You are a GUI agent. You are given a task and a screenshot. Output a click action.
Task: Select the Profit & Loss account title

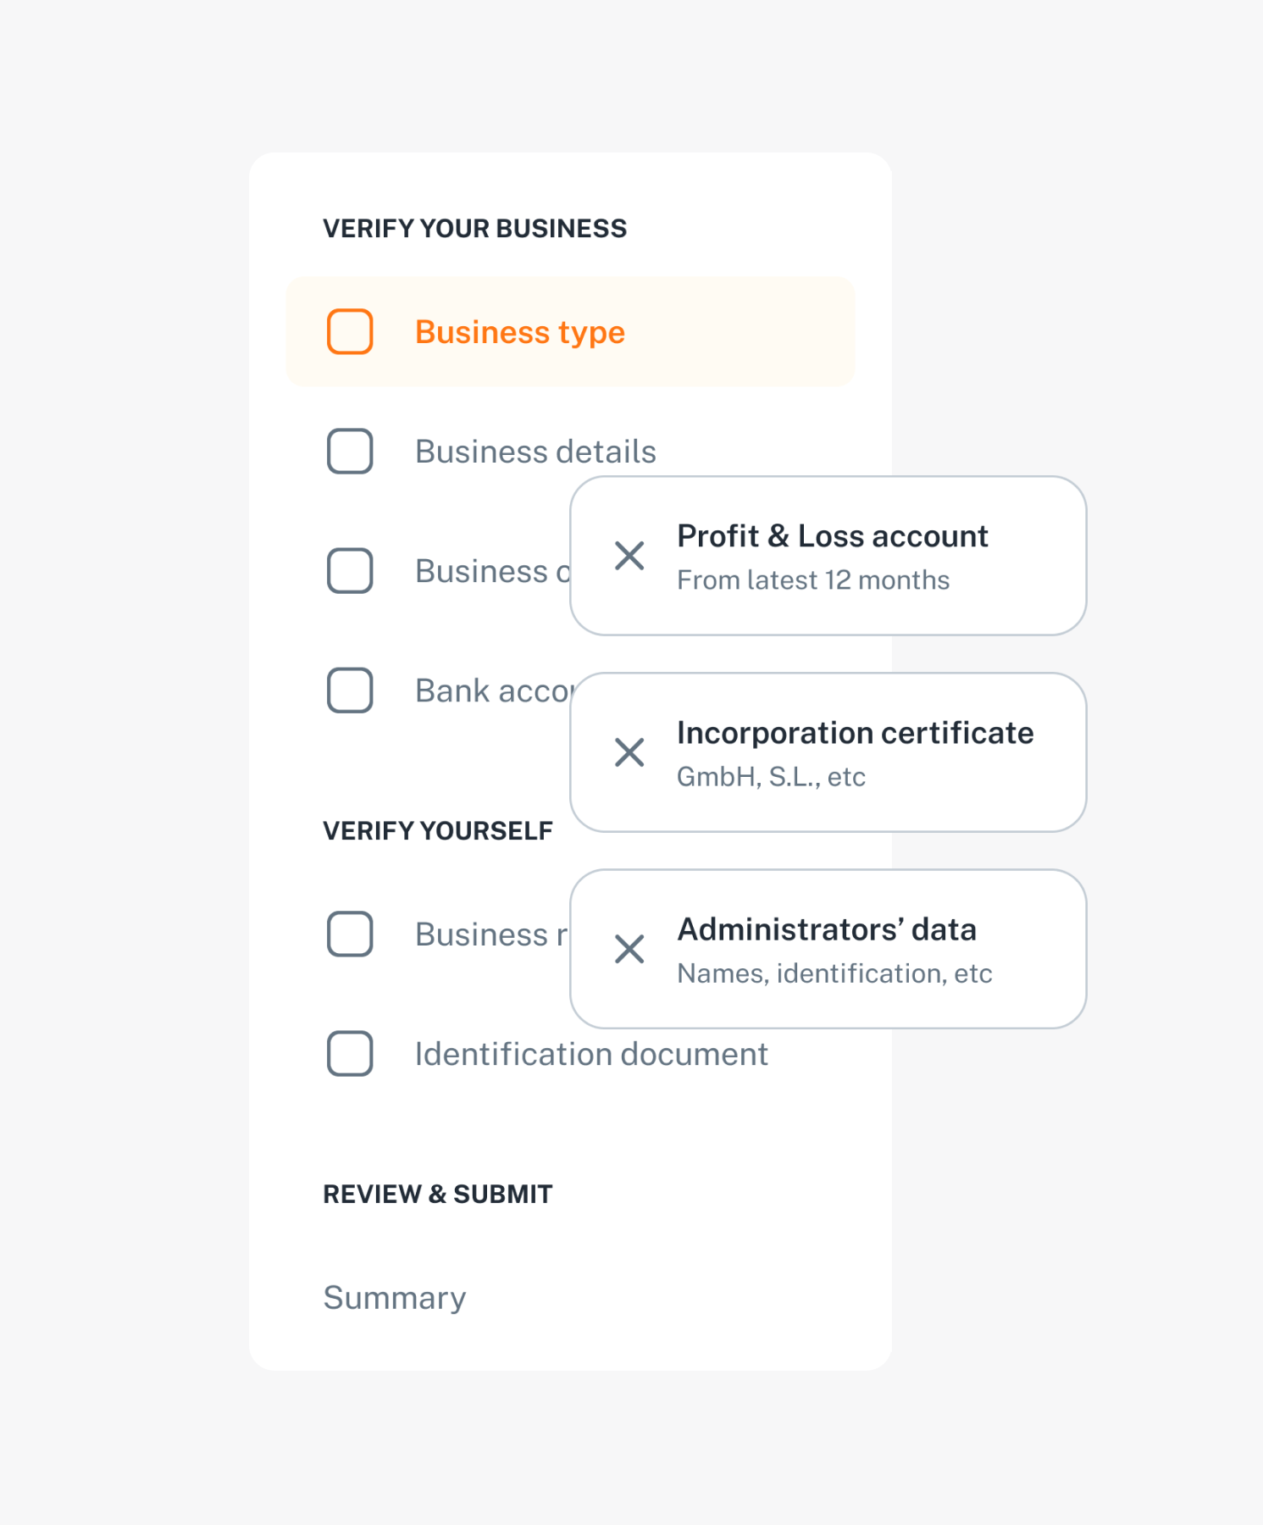pyautogui.click(x=832, y=536)
